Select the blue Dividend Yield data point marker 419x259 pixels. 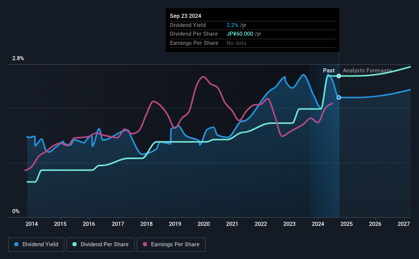click(339, 97)
